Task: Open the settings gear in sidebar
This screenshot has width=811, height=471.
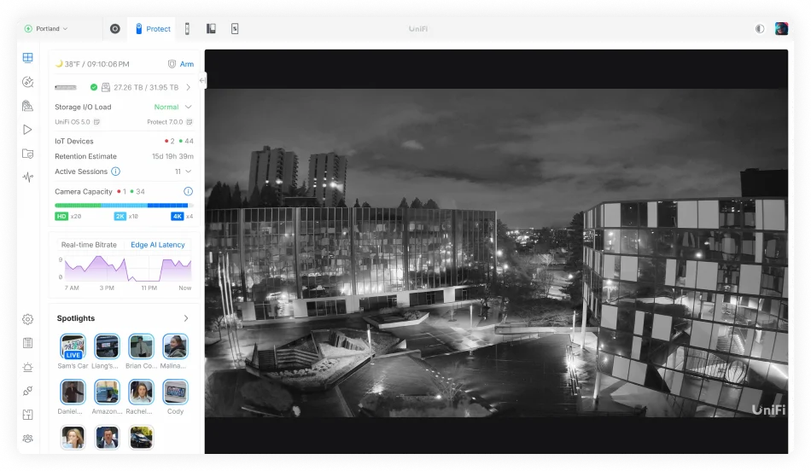Action: coord(28,319)
